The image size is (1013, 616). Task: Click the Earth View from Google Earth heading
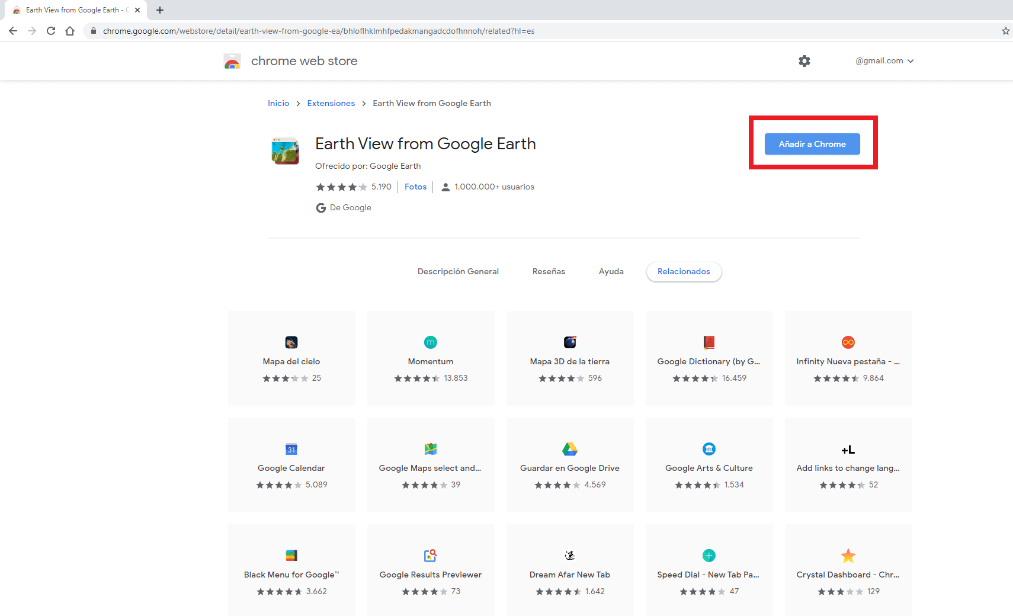[425, 144]
